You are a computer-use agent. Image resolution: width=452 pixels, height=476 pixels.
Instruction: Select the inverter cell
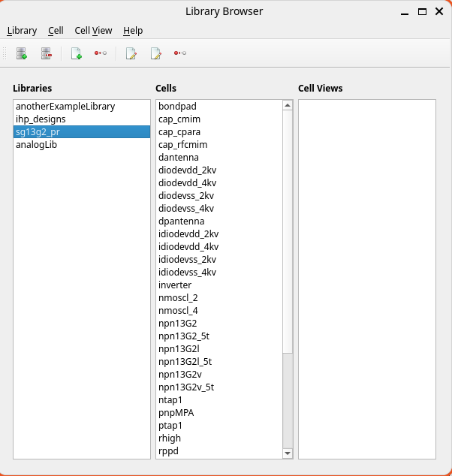[x=175, y=285]
